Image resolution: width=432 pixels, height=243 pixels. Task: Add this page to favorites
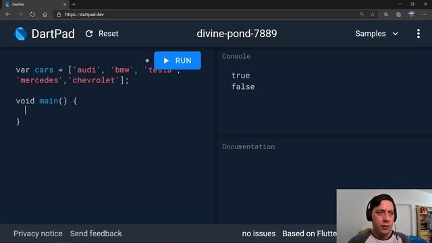[373, 14]
